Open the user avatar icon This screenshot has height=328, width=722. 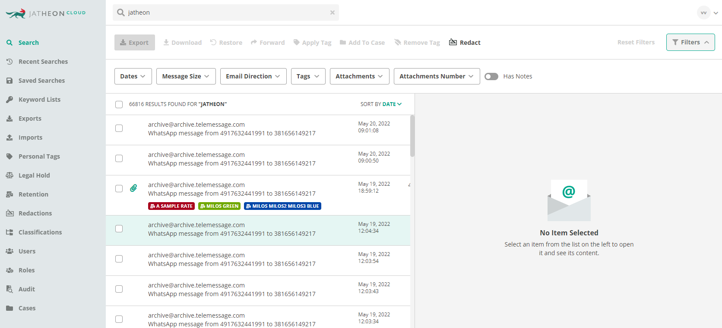704,12
